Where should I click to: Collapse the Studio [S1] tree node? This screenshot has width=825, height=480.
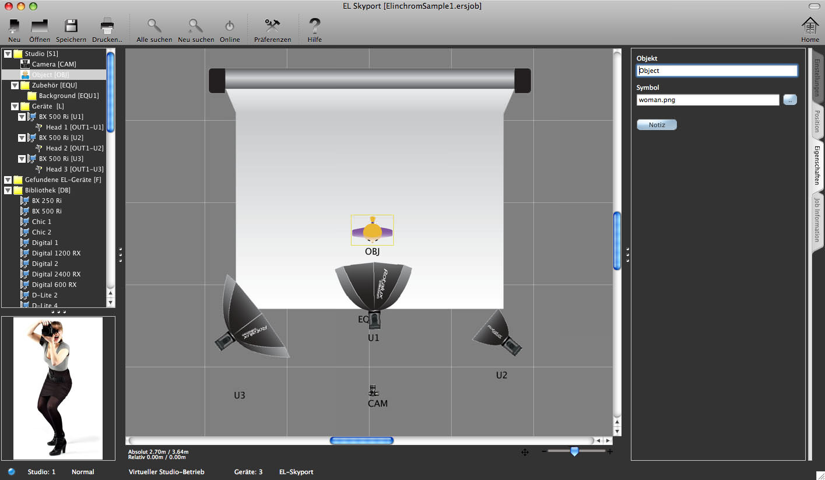pyautogui.click(x=8, y=54)
